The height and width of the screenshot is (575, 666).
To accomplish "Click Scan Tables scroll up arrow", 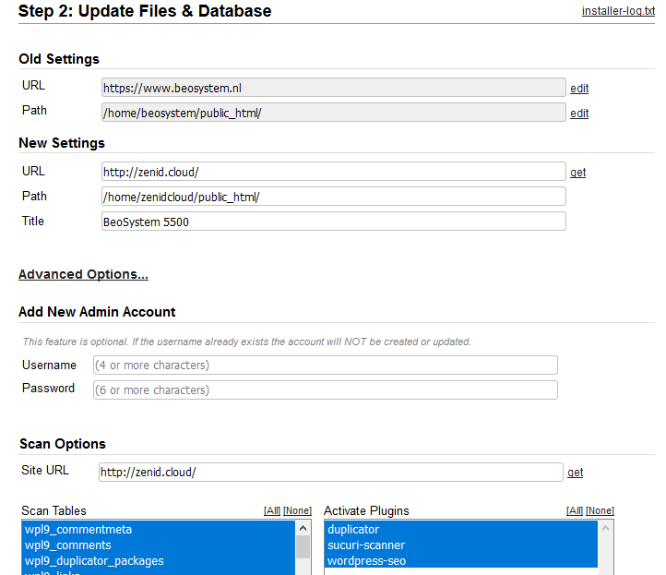I will 303,528.
